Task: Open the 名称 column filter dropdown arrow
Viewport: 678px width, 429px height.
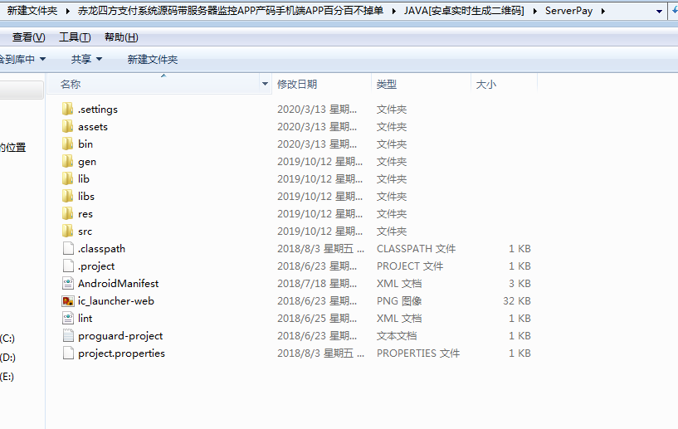Action: 265,84
